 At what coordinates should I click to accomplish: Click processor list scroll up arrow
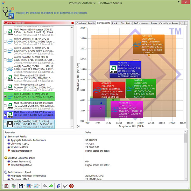click(72, 28)
